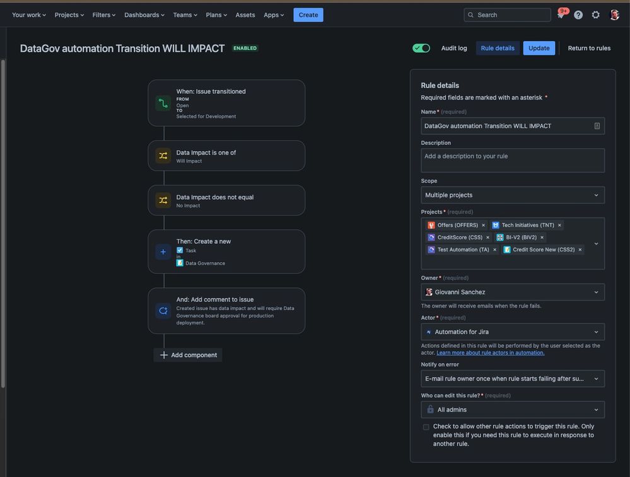The image size is (630, 477).
Task: Click the "Data Governance" project text
Action: 206,263
